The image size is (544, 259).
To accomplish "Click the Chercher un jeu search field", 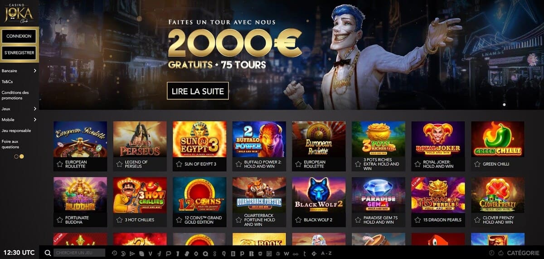I will pyautogui.click(x=79, y=253).
